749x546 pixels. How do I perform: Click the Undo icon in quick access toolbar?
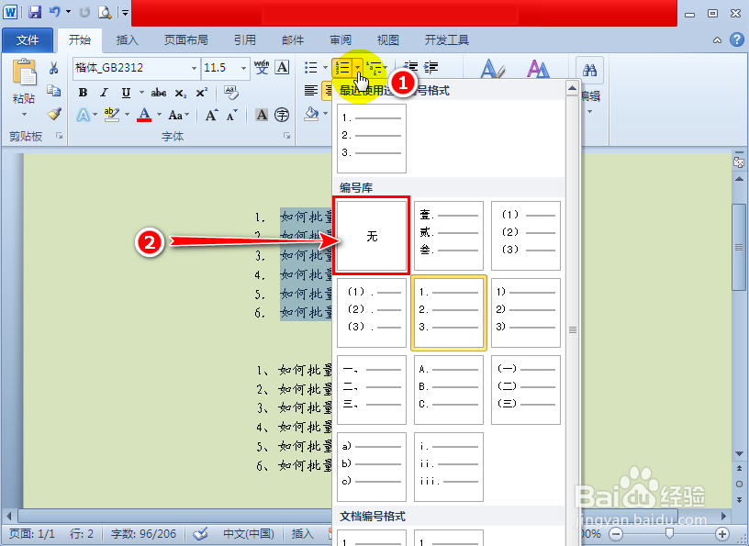[x=55, y=12]
